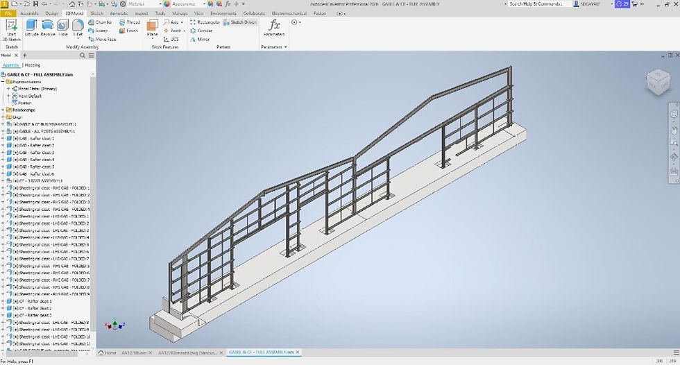The image size is (680, 365).
Task: Start a 2D Sketch
Action: coord(11,31)
